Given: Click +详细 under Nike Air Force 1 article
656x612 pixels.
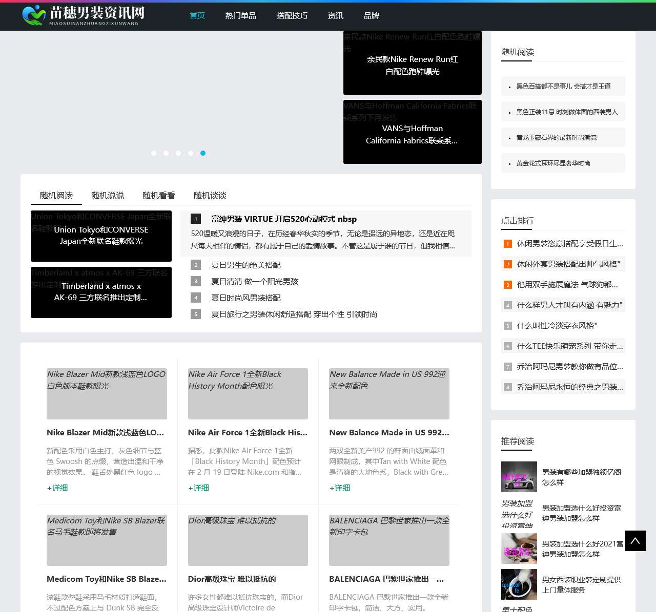Looking at the screenshot, I should [x=198, y=488].
